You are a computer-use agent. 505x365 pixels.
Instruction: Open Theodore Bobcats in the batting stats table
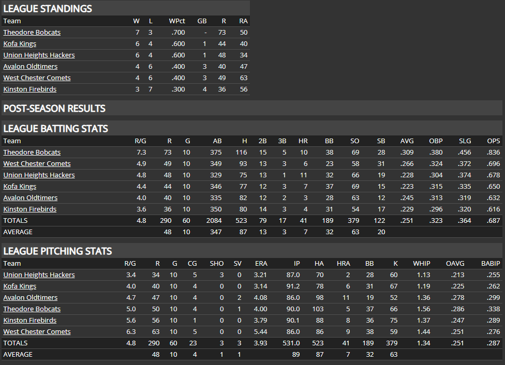(32, 152)
